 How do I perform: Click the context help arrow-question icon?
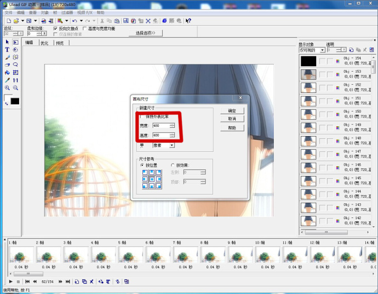[x=188, y=21]
